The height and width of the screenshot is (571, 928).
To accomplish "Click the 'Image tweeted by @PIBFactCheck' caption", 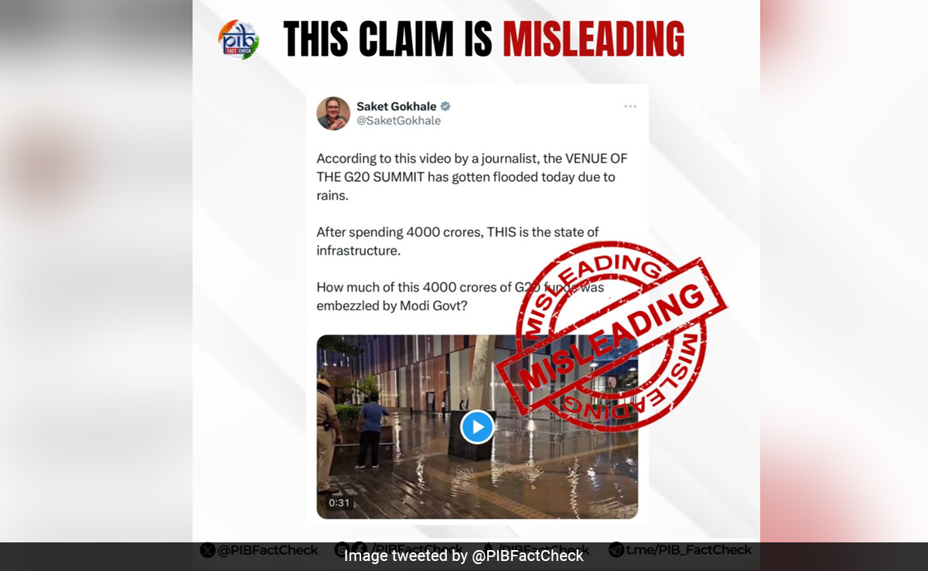I will (464, 556).
